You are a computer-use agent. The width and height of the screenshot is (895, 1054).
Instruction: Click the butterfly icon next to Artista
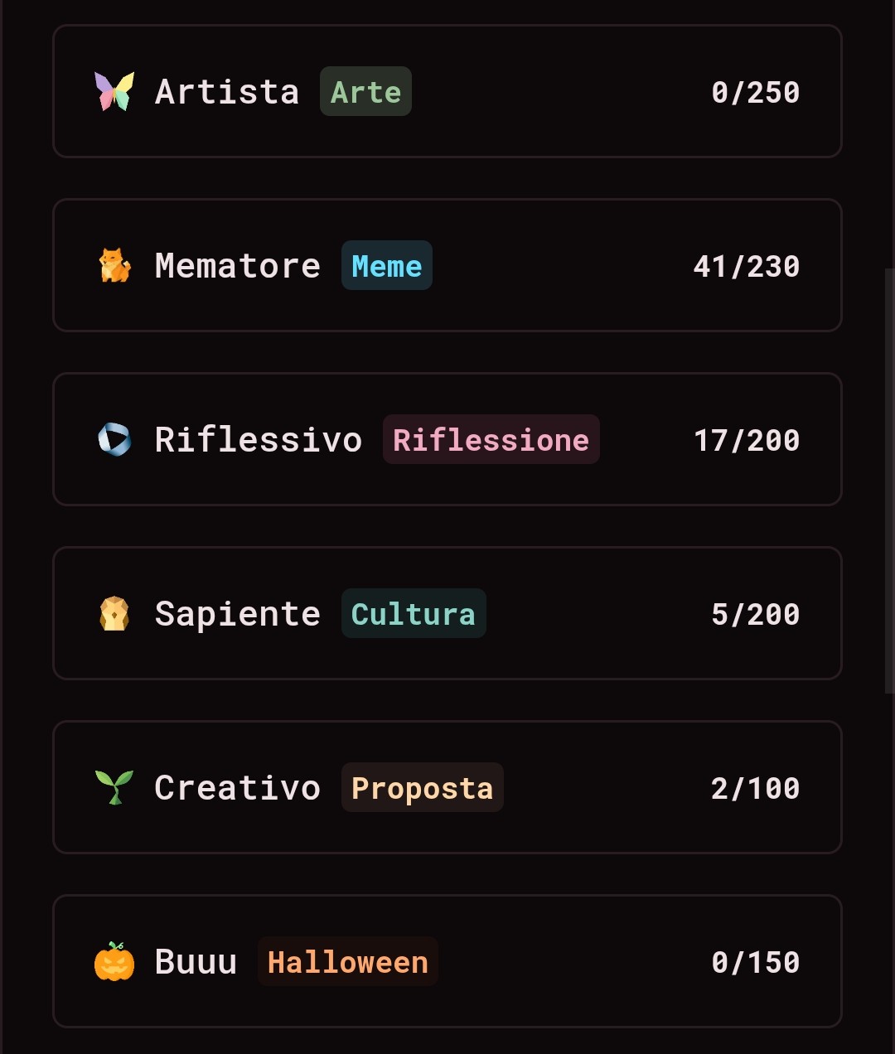click(114, 91)
